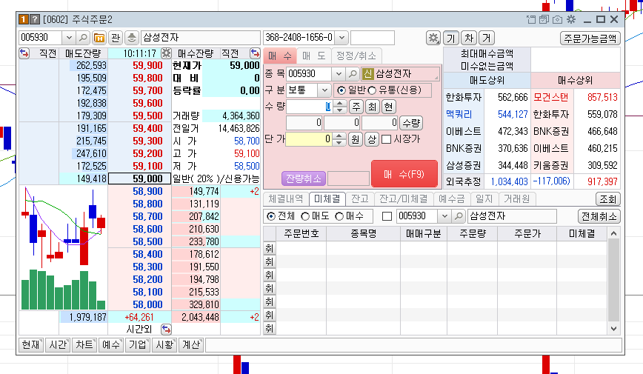Viewport: 643px width, 374px height.
Task: Open the 구분 보통 order type dropdown
Action: (x=324, y=90)
